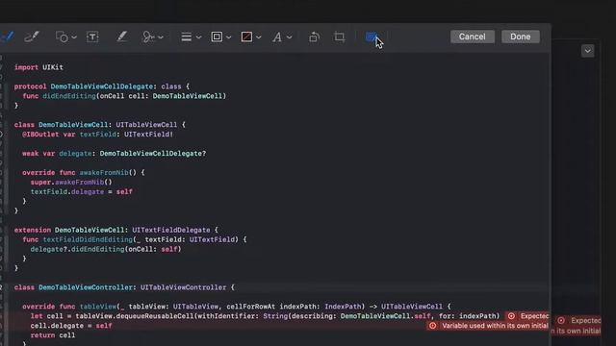
Task: Expand the chevron dropdown in background window
Action: click(588, 51)
